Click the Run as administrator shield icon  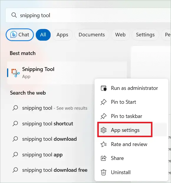[103, 88]
